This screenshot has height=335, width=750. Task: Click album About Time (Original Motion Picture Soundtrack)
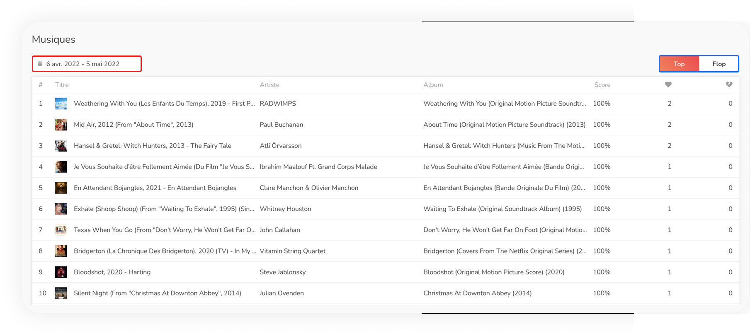(505, 125)
